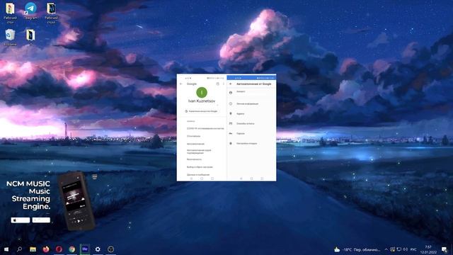Viewport: 453px width, 255px height.
Task: Launch Opera from the taskbar
Action: 59,249
